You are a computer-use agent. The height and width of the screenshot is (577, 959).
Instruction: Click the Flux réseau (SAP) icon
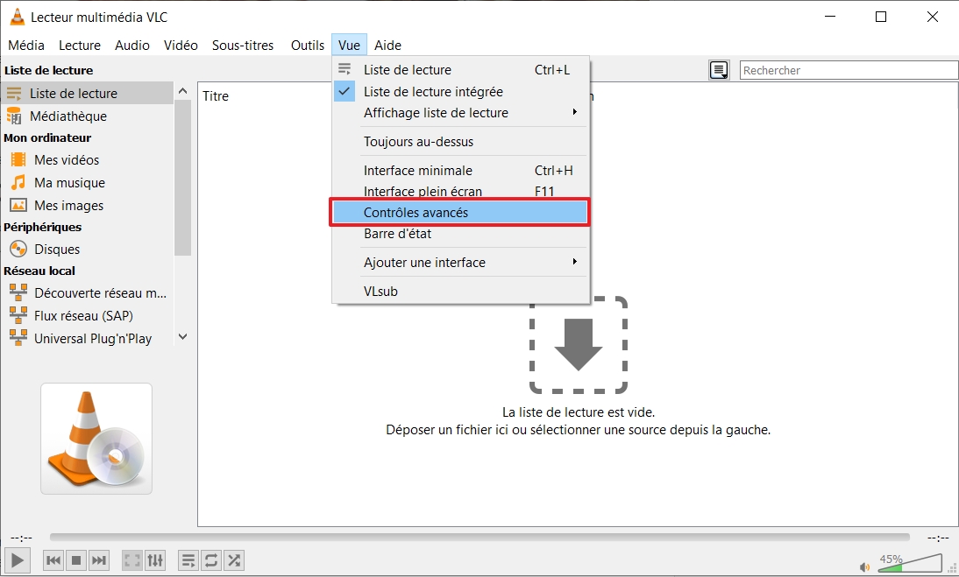point(18,315)
